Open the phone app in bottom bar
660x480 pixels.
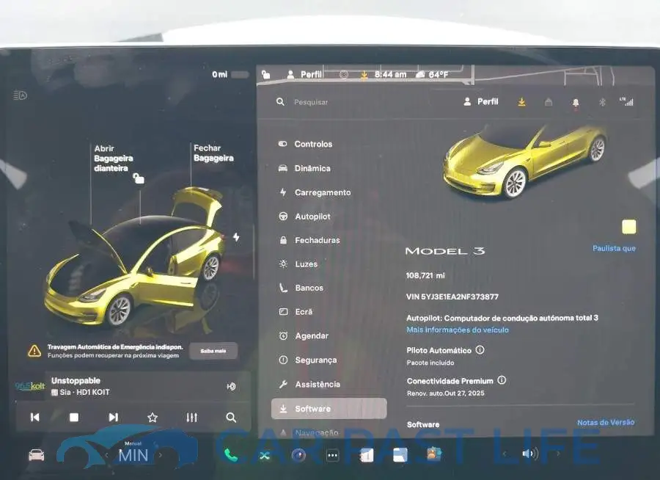click(231, 455)
